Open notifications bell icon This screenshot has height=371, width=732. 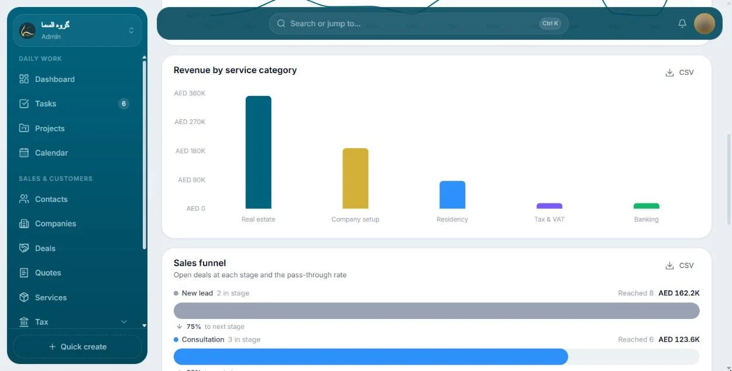pyautogui.click(x=682, y=23)
